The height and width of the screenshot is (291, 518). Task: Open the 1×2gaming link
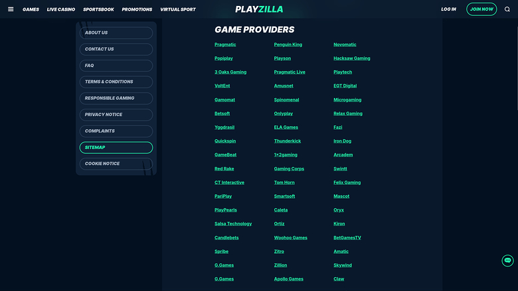pyautogui.click(x=286, y=155)
